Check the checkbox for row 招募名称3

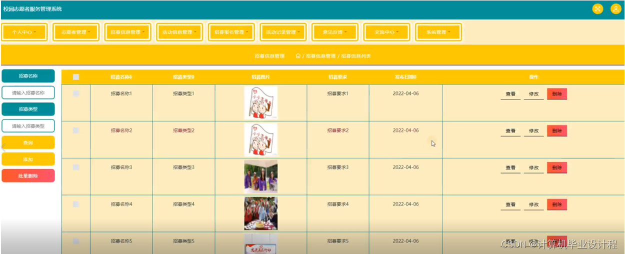click(76, 167)
